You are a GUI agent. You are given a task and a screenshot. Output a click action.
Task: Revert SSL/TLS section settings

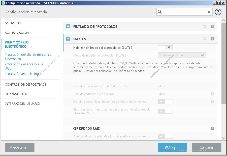click(x=205, y=39)
